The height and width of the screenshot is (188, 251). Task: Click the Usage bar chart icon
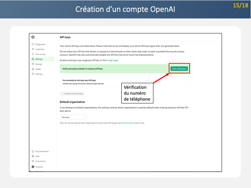pos(33,69)
